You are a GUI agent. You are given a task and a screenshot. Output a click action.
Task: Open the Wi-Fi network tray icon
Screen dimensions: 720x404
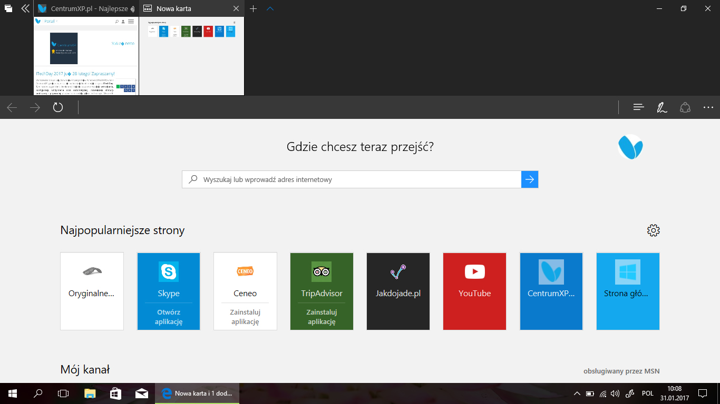coord(602,393)
